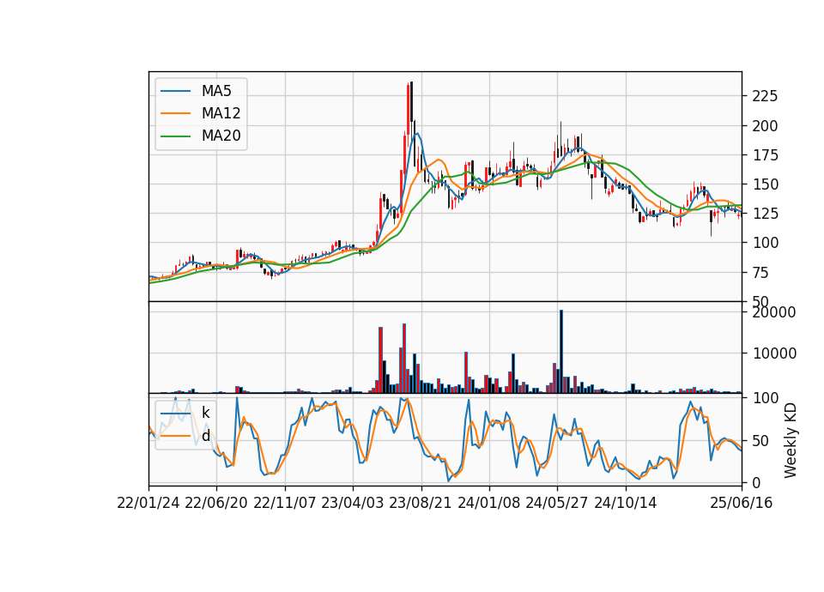The height and width of the screenshot is (592, 824).
Task: Click the 150 price axis label
Action: click(x=765, y=184)
